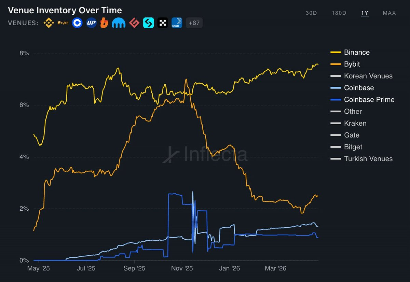Select the Coinbase venue icon
The width and height of the screenshot is (410, 282).
77,23
